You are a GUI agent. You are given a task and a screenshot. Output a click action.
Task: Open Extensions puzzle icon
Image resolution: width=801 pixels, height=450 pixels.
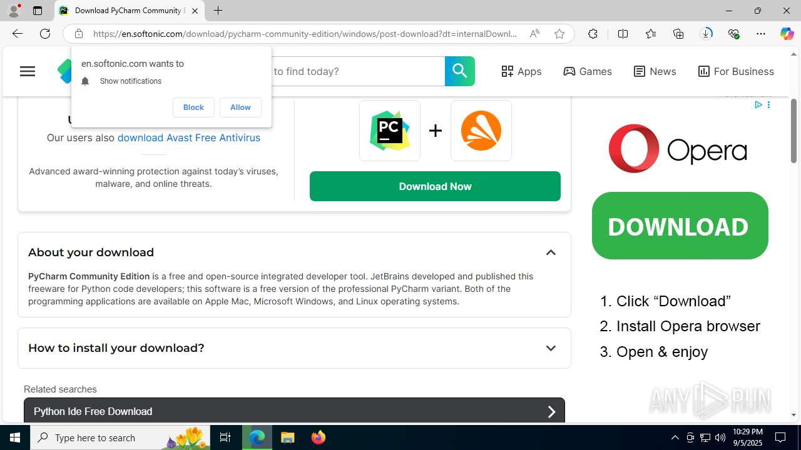593,34
